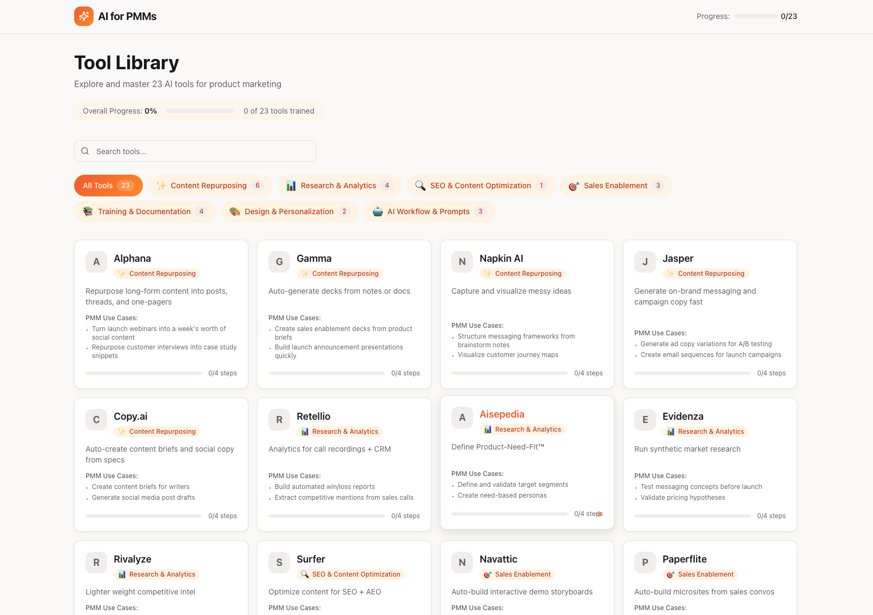Click the sparkle icon in Content Repurposing filter
Screen dimensions: 873x615
tap(161, 186)
